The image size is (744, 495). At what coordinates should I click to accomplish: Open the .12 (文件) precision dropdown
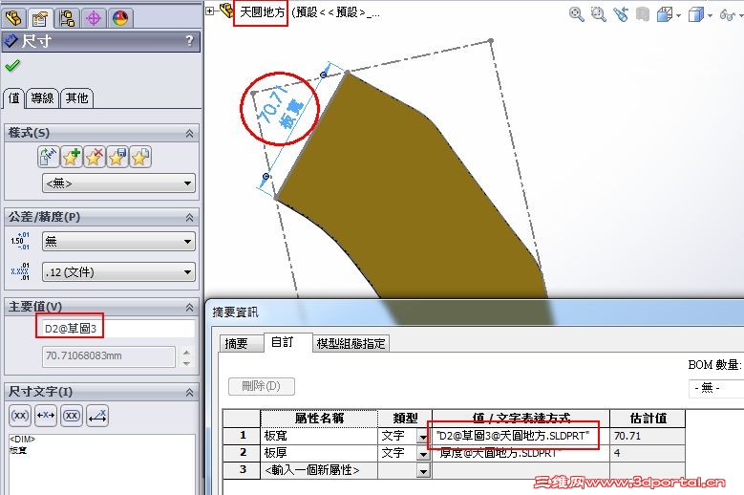coord(118,272)
